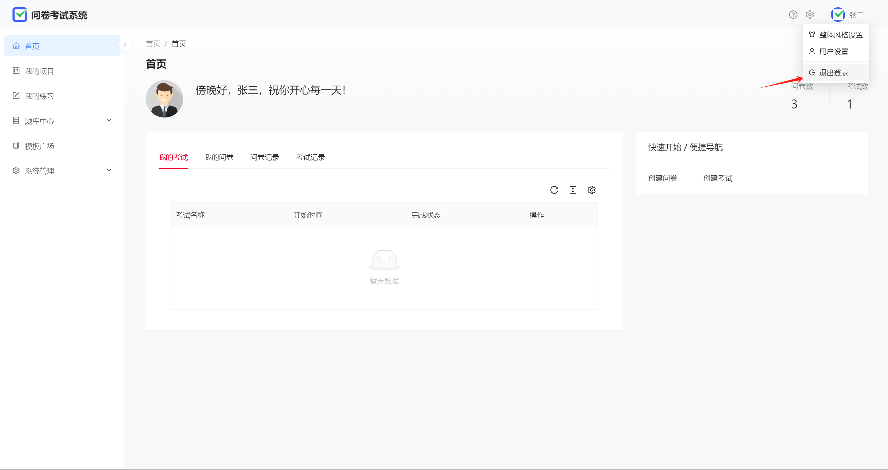Click the 我的练习 edit icon
This screenshot has height=470, width=888.
point(16,96)
